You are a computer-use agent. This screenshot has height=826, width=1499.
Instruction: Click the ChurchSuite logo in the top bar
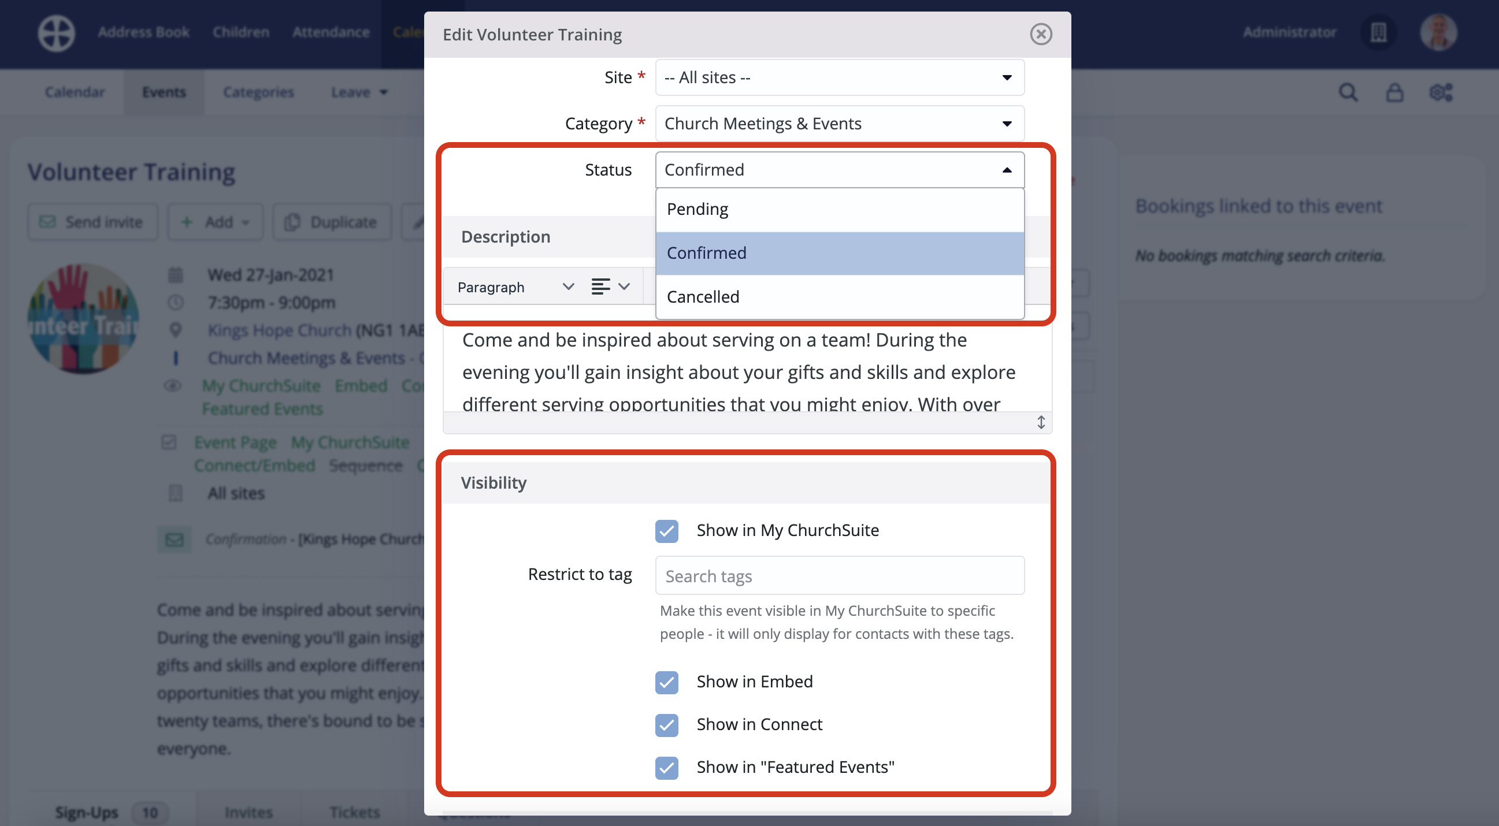coord(56,33)
